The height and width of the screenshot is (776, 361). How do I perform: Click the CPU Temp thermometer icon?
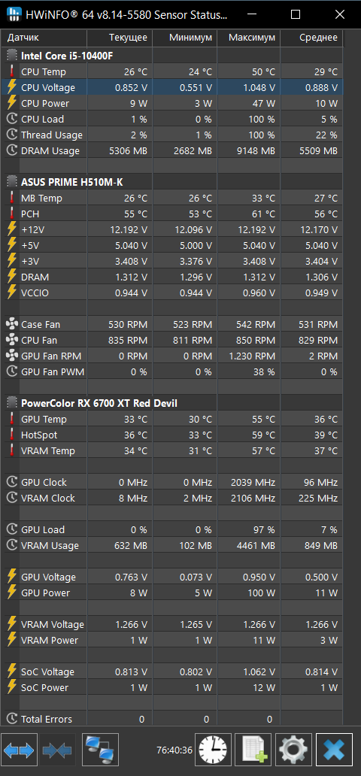click(x=11, y=71)
